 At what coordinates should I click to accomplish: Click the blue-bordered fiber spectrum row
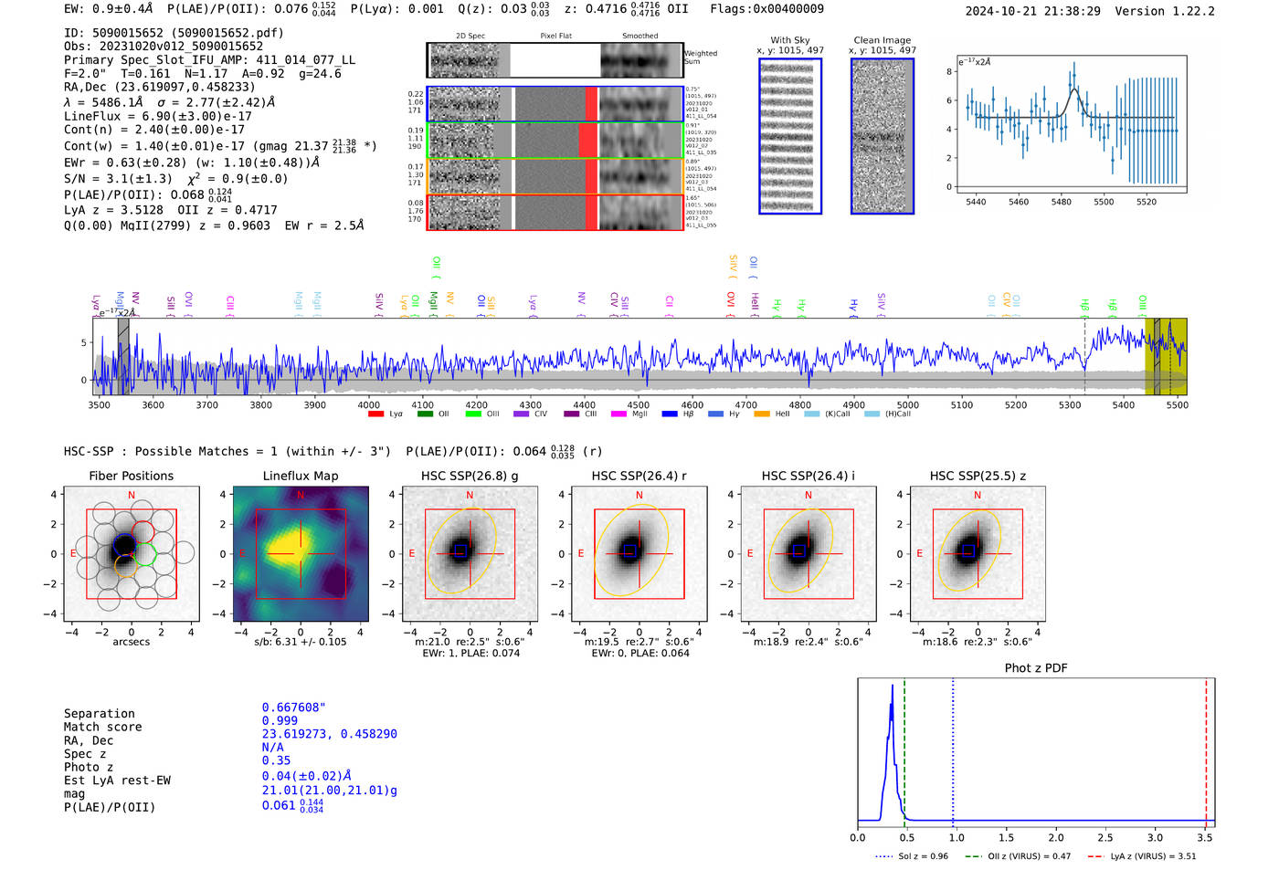[x=555, y=104]
